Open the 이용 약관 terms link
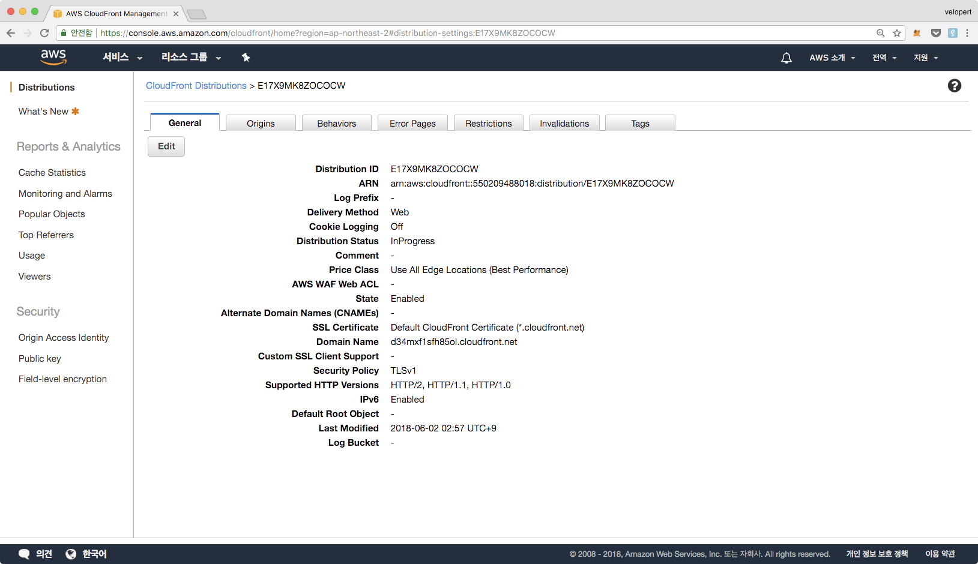Viewport: 978px width, 564px height. tap(940, 554)
